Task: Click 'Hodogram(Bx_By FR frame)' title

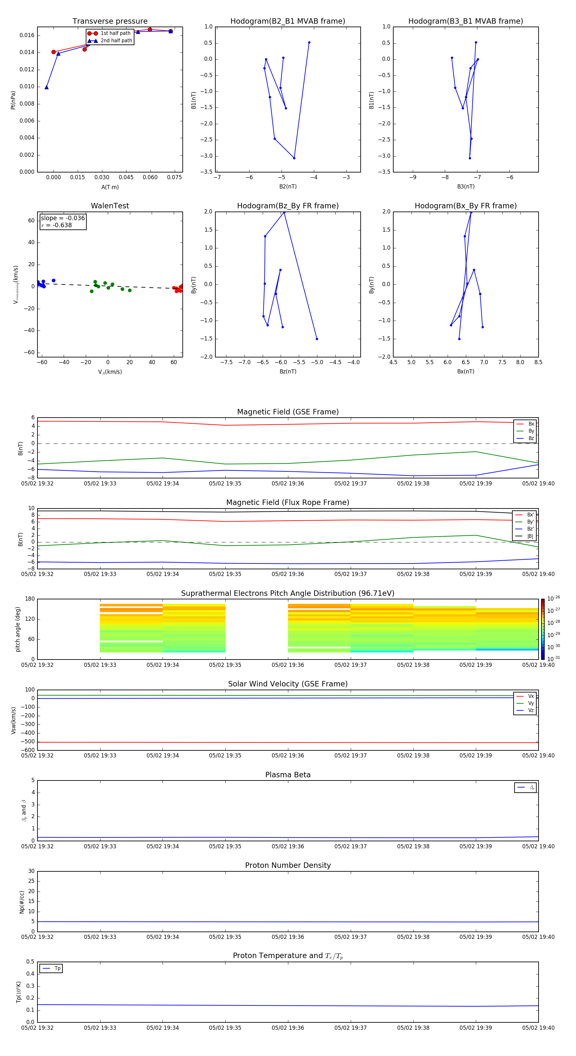Action: point(466,206)
